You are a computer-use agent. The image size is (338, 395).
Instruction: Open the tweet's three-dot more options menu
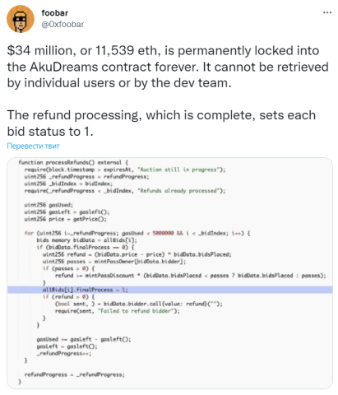pyautogui.click(x=327, y=12)
